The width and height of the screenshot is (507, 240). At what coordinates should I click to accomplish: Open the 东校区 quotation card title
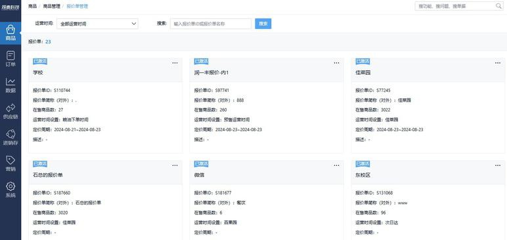tap(363, 175)
